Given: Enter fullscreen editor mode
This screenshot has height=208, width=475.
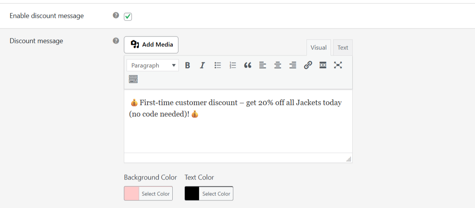Looking at the screenshot, I should (338, 65).
